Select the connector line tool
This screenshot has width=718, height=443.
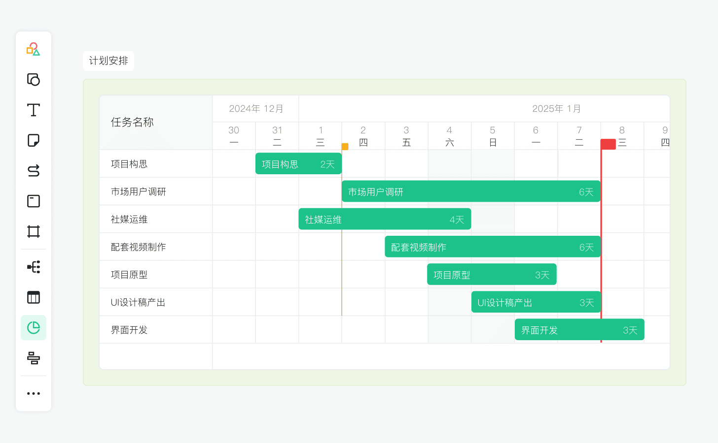pyautogui.click(x=33, y=171)
